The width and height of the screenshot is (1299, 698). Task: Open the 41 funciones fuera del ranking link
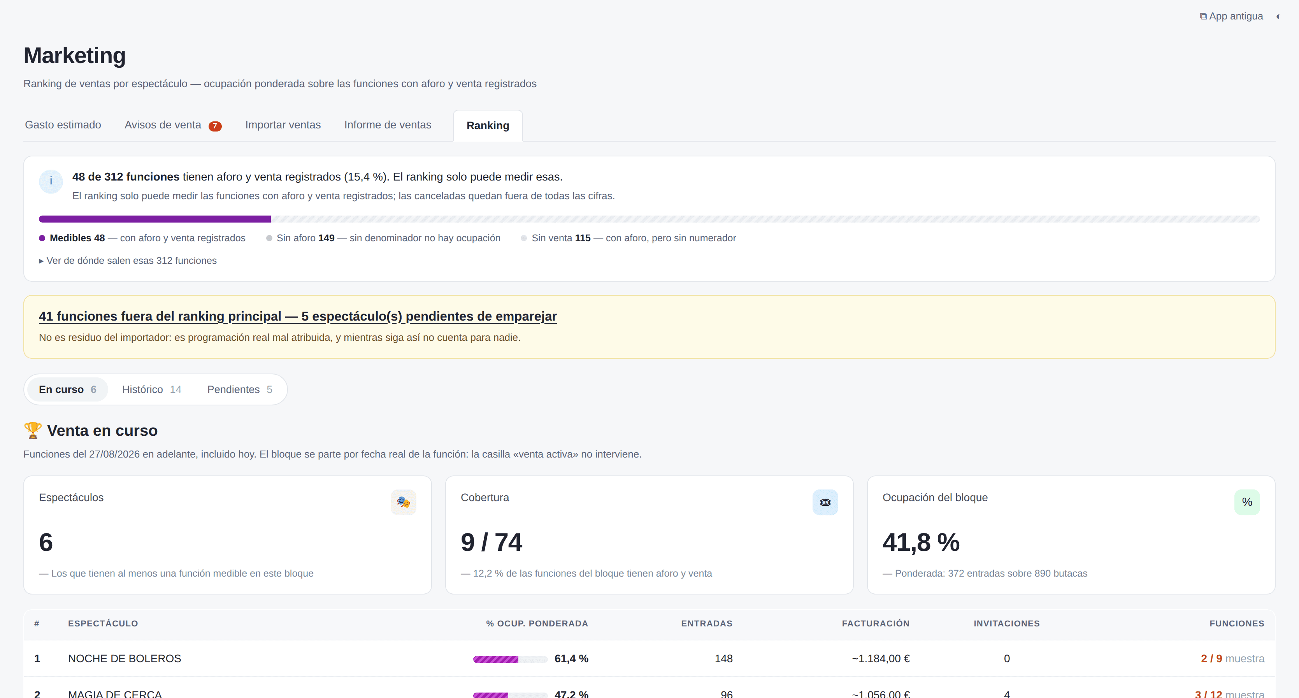click(298, 316)
